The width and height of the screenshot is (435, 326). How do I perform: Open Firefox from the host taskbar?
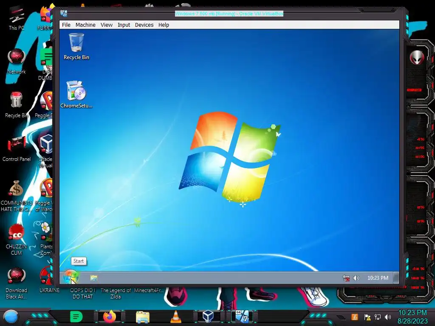[x=110, y=317]
